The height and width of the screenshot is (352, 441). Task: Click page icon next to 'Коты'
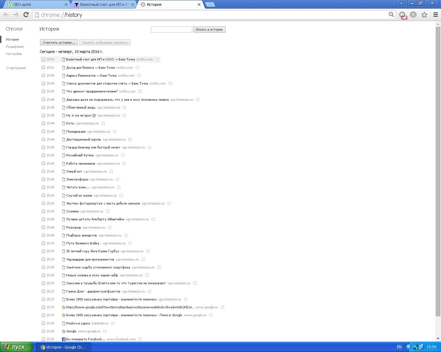(x=63, y=123)
